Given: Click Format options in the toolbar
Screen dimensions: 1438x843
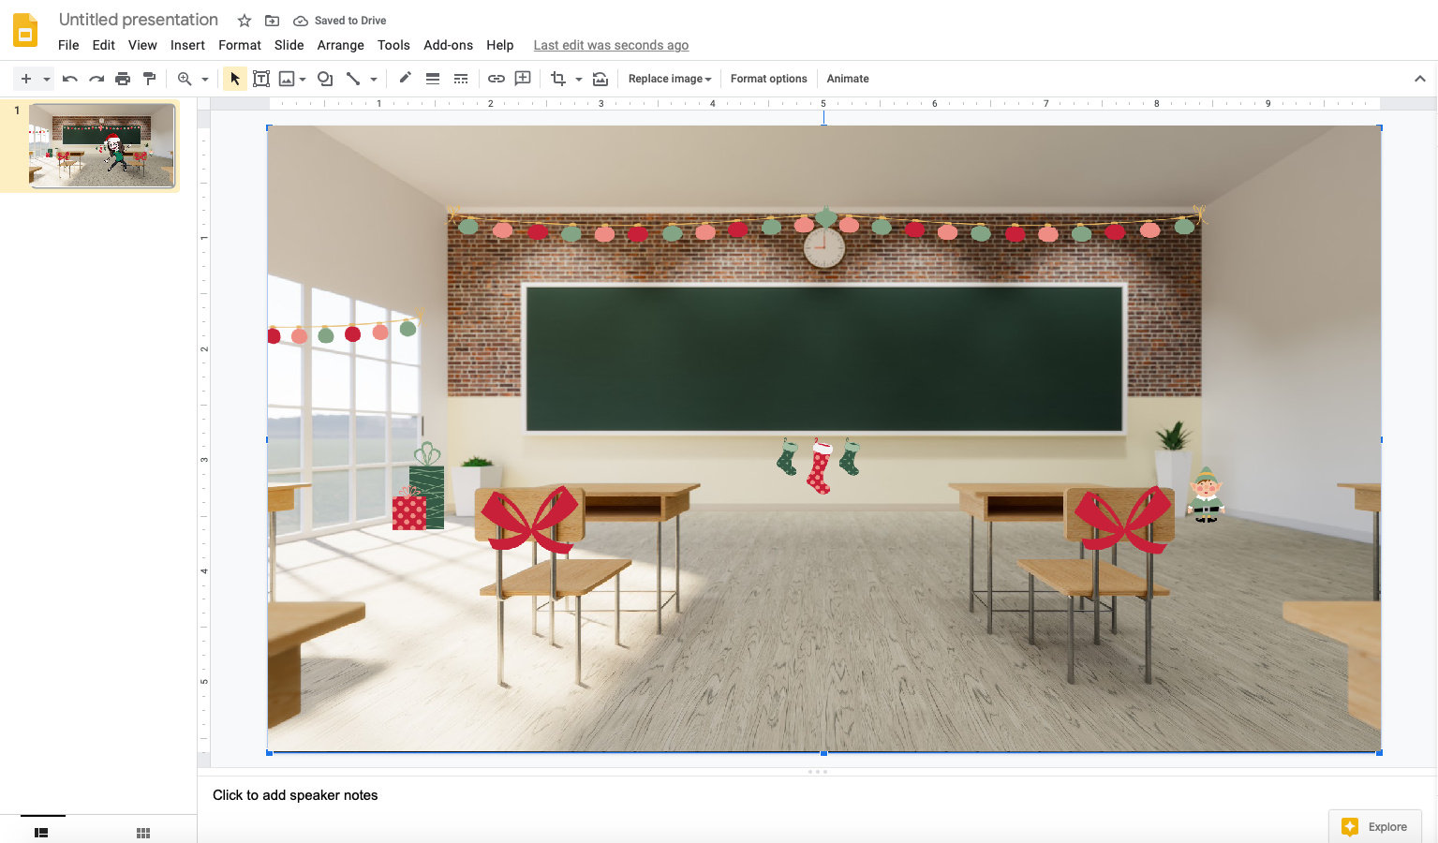Looking at the screenshot, I should pos(768,79).
